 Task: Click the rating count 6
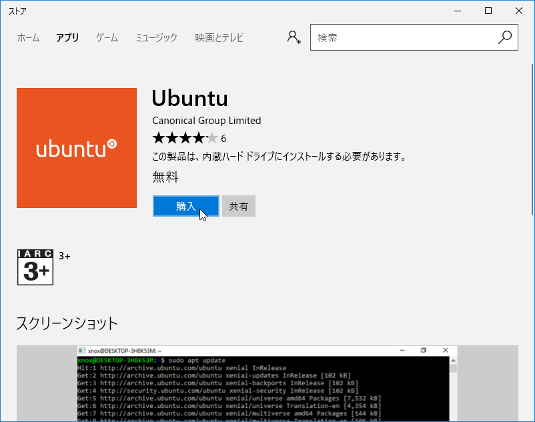223,139
